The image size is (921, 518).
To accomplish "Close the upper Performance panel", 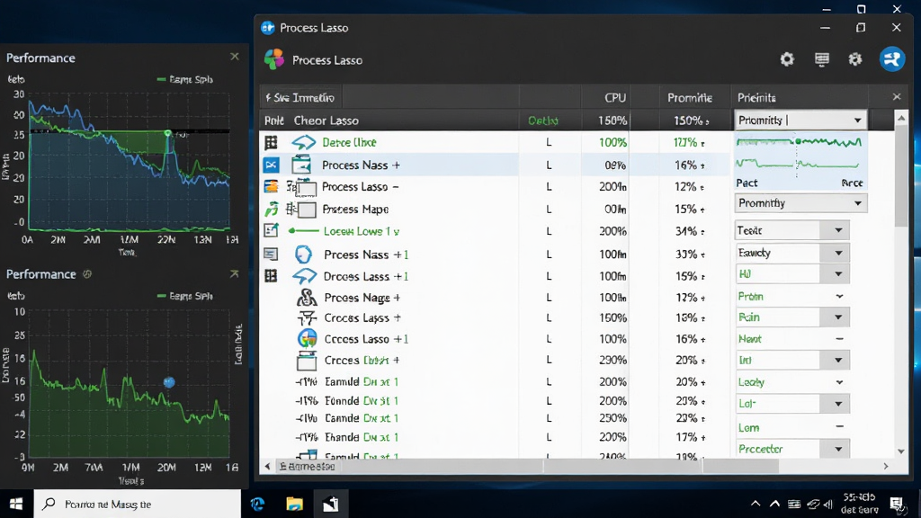I will click(235, 57).
